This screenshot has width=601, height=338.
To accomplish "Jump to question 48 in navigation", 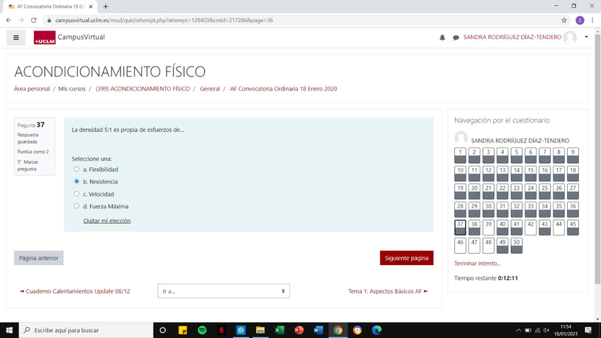I will point(488,245).
